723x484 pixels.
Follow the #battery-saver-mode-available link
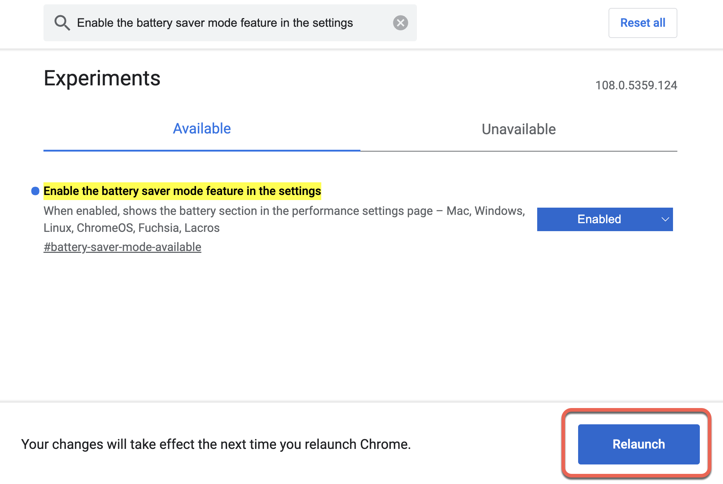[122, 247]
